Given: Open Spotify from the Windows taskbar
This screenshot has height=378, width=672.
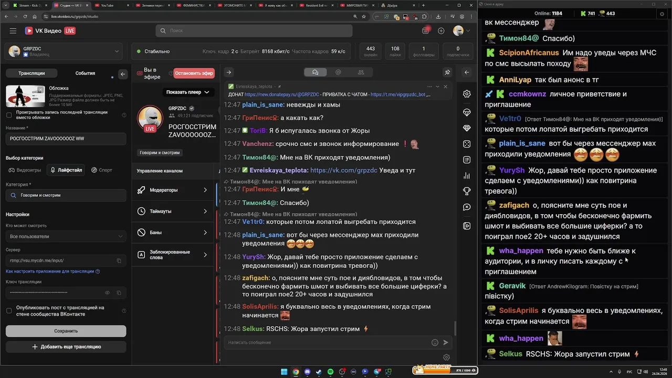Looking at the screenshot, I should click(x=330, y=372).
